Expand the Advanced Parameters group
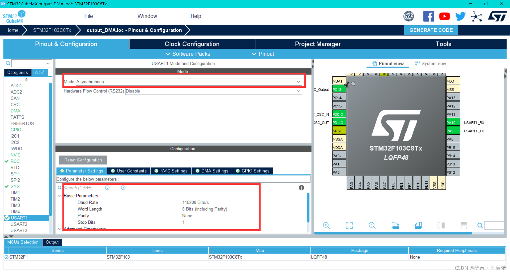The width and height of the screenshot is (510, 273). [x=60, y=228]
